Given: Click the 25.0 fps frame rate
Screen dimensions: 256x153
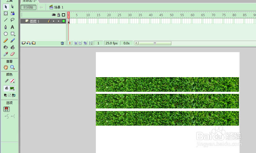Looking at the screenshot, I should click(112, 43).
